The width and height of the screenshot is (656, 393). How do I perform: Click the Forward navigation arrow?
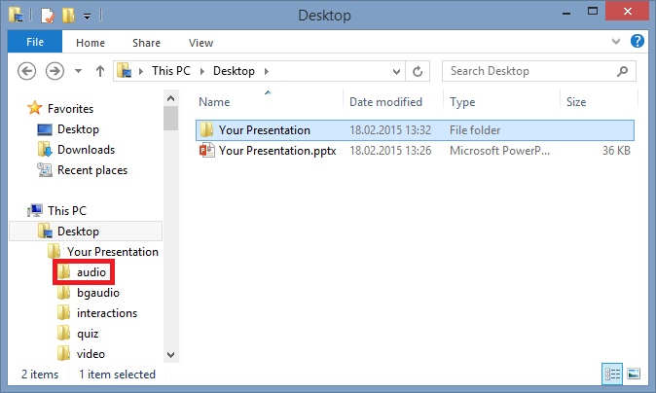[55, 71]
